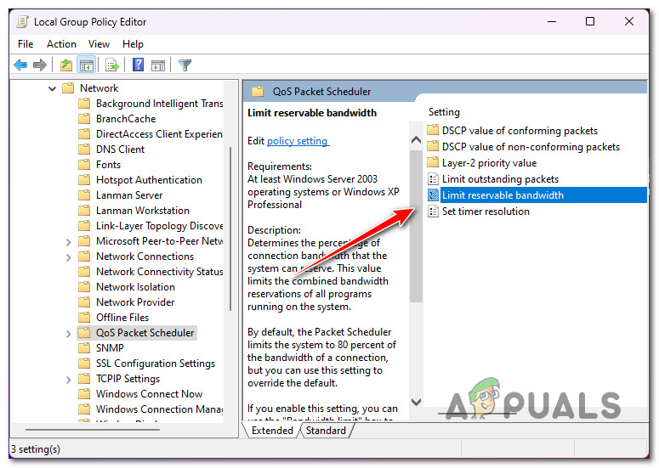Select Windows Connect Now tree item
Viewport: 659px width, 468px height.
pyautogui.click(x=149, y=394)
